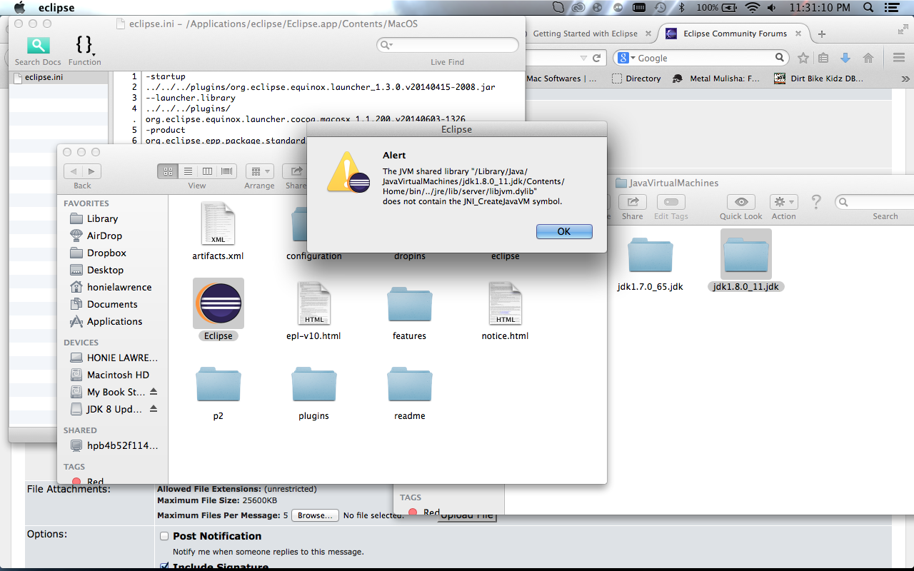The width and height of the screenshot is (914, 571).
Task: Open Search Docs in the editor toolbar
Action: 38,51
